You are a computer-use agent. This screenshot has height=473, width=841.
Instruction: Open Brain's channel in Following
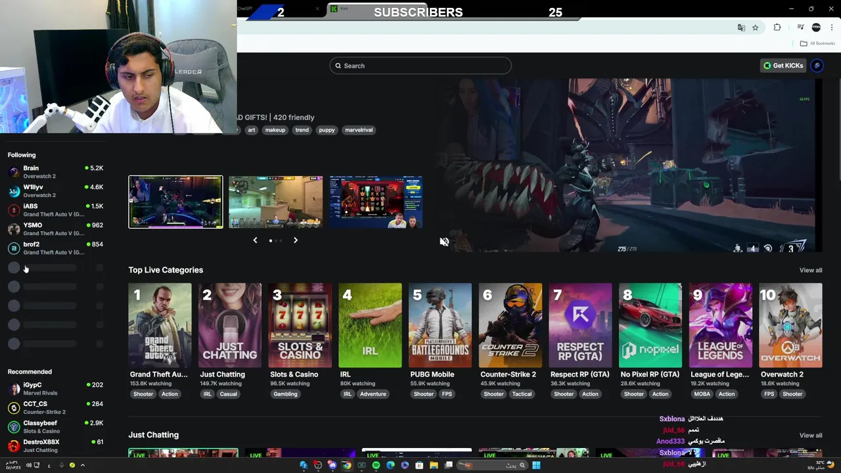click(x=55, y=171)
